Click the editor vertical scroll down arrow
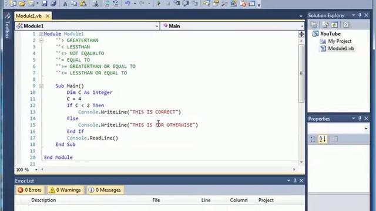The height and width of the screenshot is (211, 376). tap(301, 162)
